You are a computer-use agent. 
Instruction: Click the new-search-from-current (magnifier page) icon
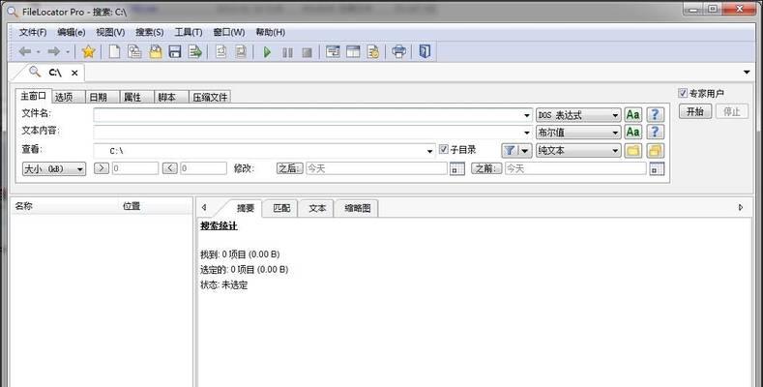pos(134,51)
